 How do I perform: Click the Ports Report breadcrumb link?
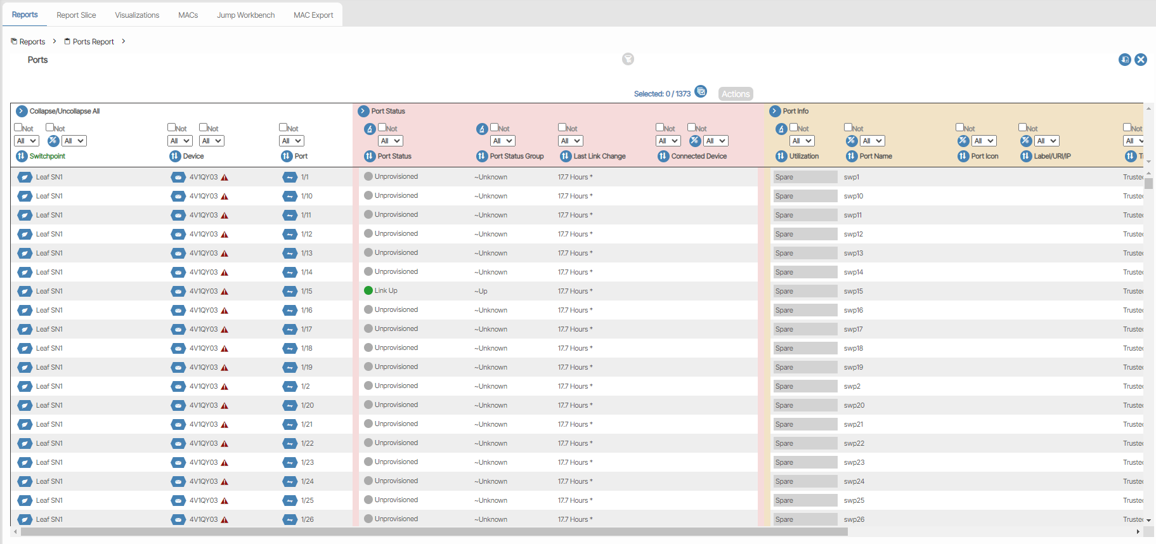coord(93,42)
